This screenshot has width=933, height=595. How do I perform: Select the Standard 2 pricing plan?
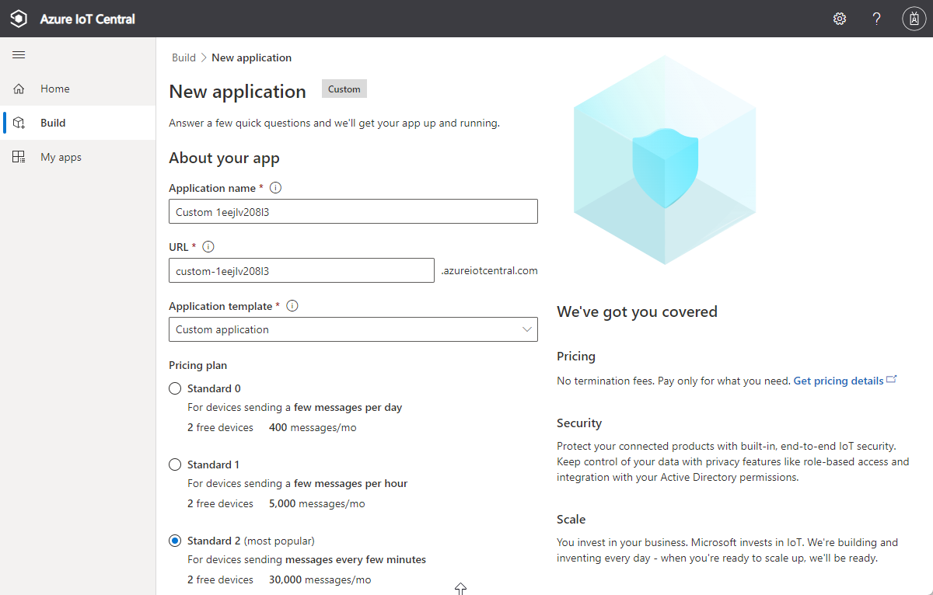(x=176, y=541)
